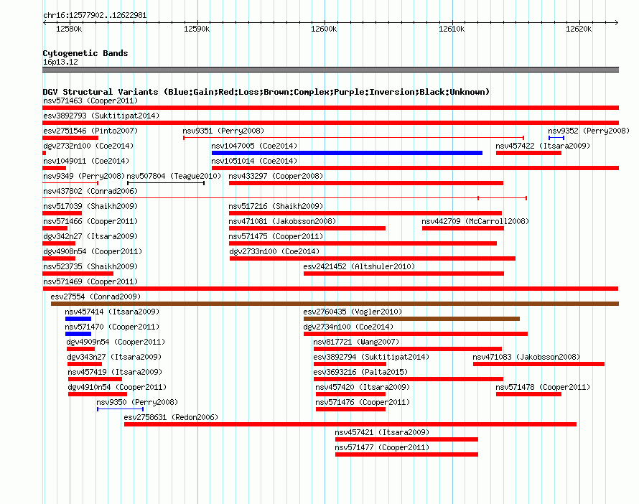Click the brown bar under esv2760435

pyautogui.click(x=411, y=319)
